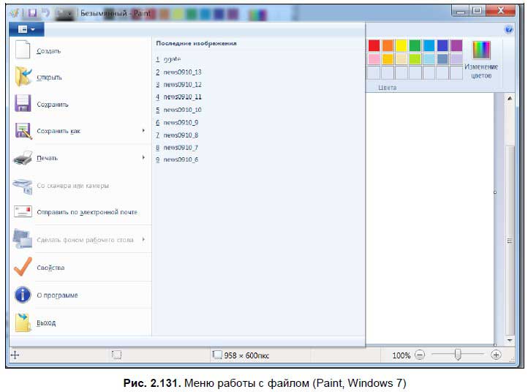Click the vertical scrollbar down arrow
Viewport: 528px width, 392px height.
point(510,341)
